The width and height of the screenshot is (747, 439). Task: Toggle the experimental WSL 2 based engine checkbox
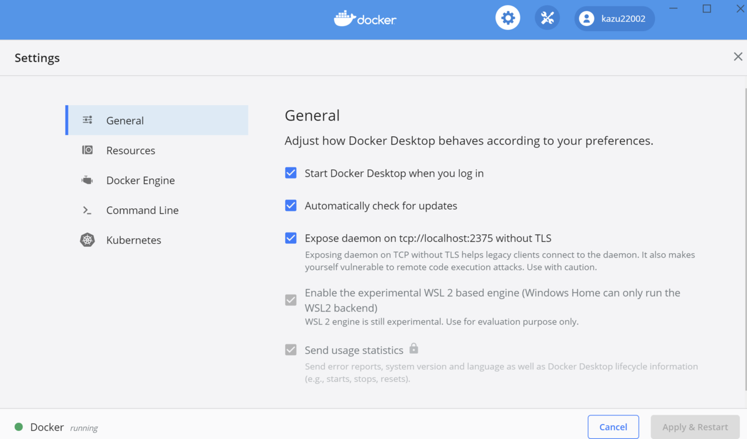(x=291, y=300)
